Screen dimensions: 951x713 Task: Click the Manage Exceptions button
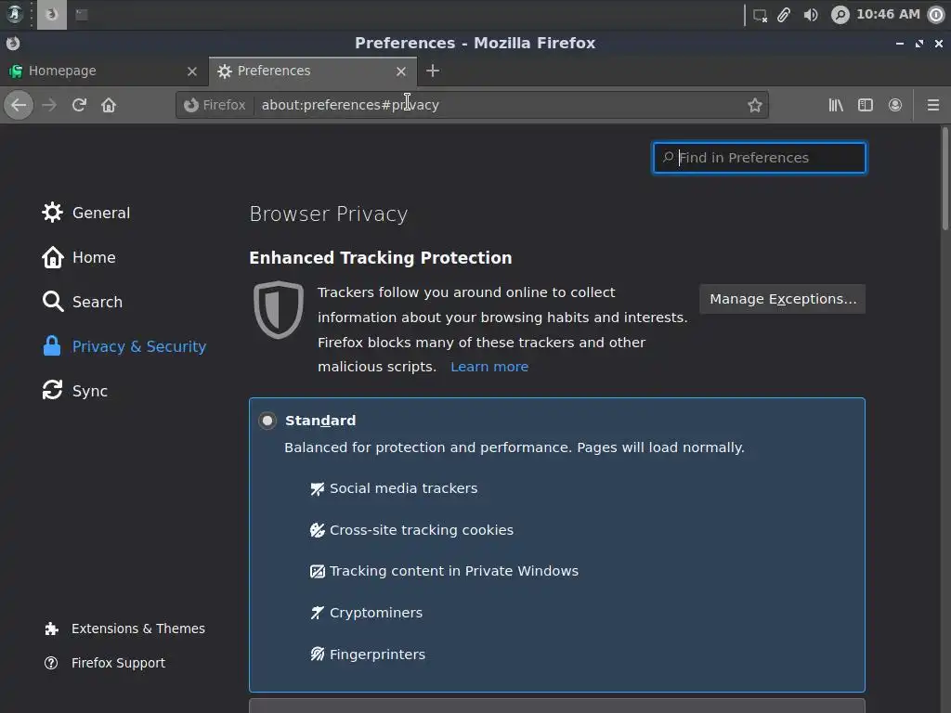tap(782, 299)
